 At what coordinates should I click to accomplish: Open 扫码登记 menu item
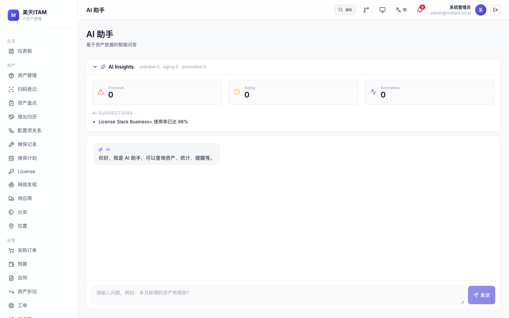(x=39, y=89)
